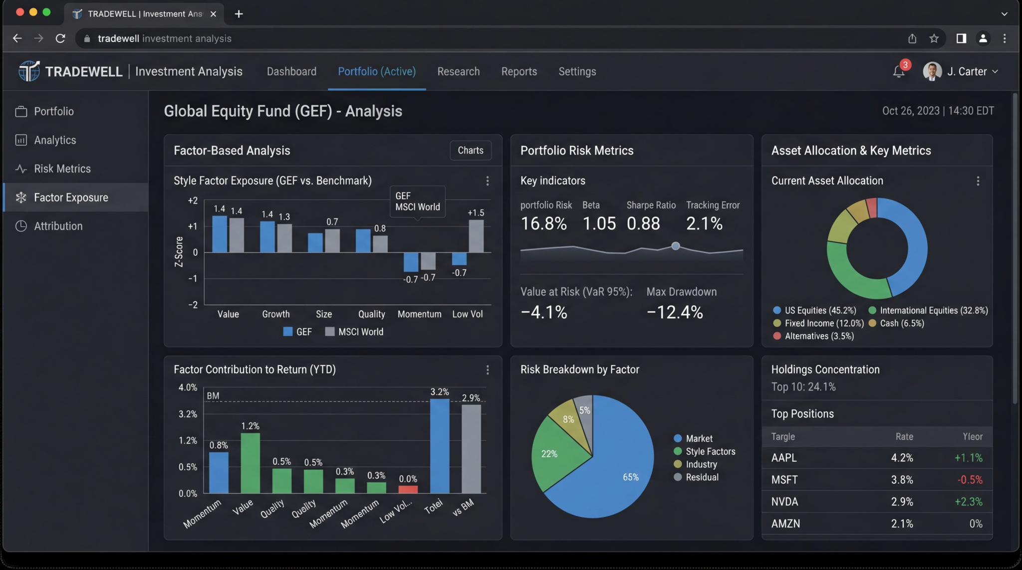Image resolution: width=1022 pixels, height=570 pixels.
Task: Expand the J. Carter account dropdown
Action: coord(996,71)
